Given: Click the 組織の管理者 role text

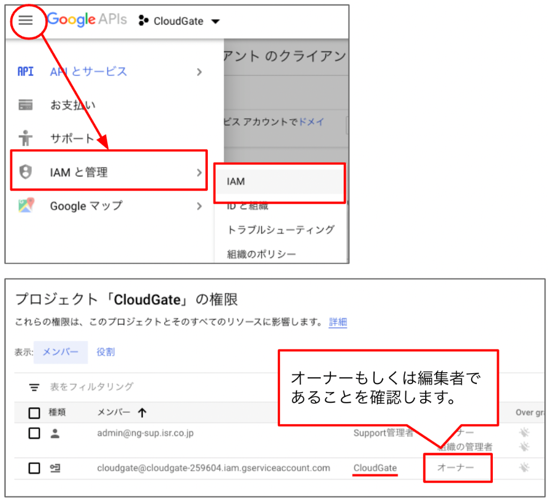Looking at the screenshot, I should click(464, 447).
